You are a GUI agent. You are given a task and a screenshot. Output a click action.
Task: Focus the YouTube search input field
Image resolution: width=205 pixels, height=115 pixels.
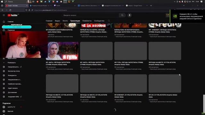pos(90,15)
